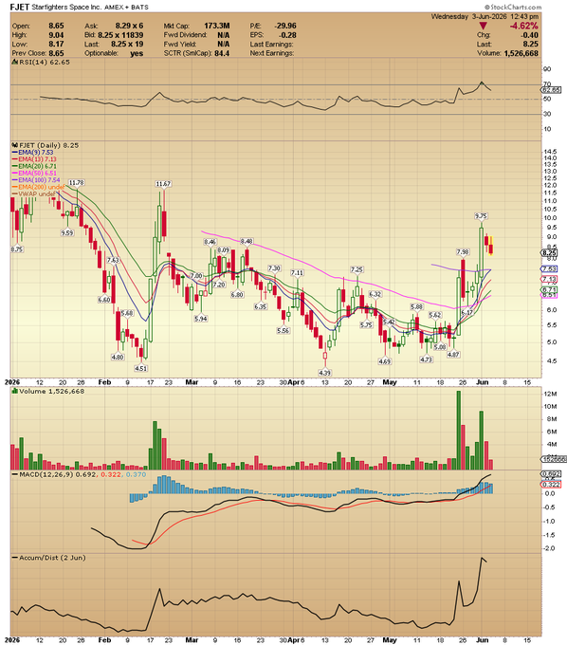Click the 4.51 February low price label
The height and width of the screenshot is (645, 567).
pyautogui.click(x=141, y=368)
